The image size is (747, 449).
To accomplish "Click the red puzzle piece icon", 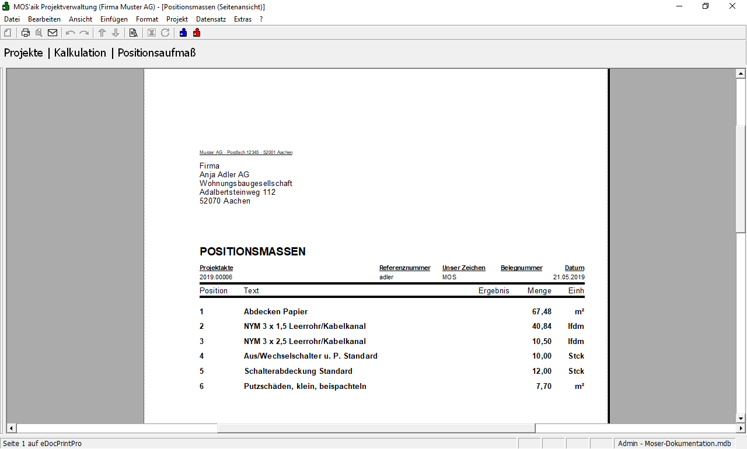I will pos(197,33).
